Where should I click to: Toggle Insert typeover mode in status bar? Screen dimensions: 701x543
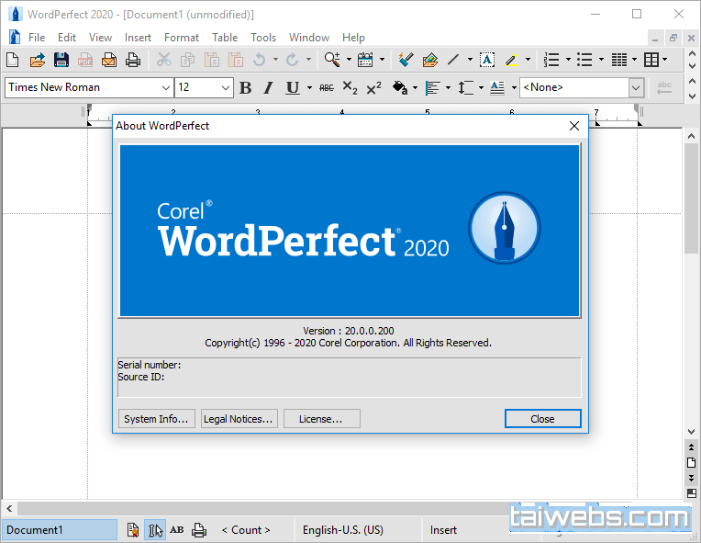click(x=443, y=530)
